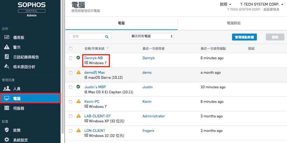Open the T-TECH SYSTEM CORP. account dropdown

pyautogui.click(x=262, y=4)
